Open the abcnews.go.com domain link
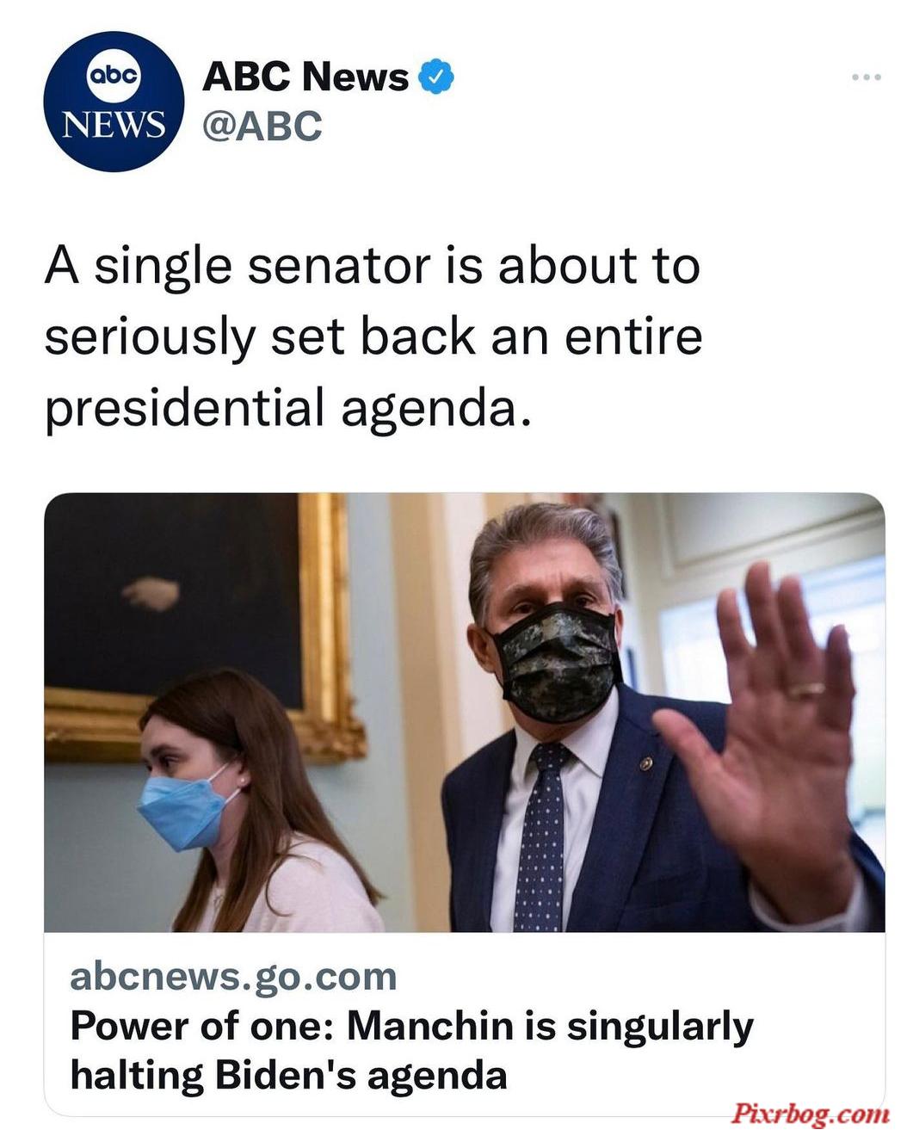Screen dimensions: 907x1142 coord(233,977)
